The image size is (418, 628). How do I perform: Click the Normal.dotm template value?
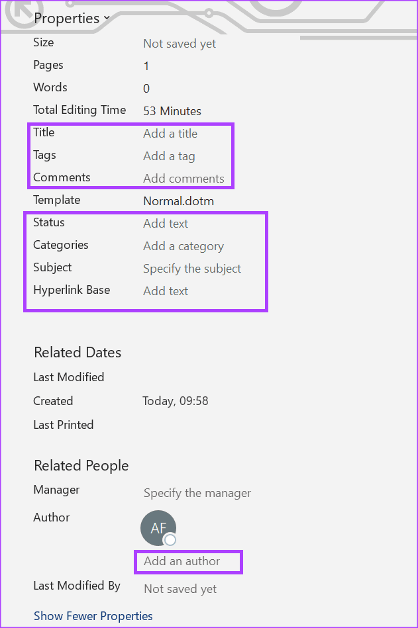178,201
